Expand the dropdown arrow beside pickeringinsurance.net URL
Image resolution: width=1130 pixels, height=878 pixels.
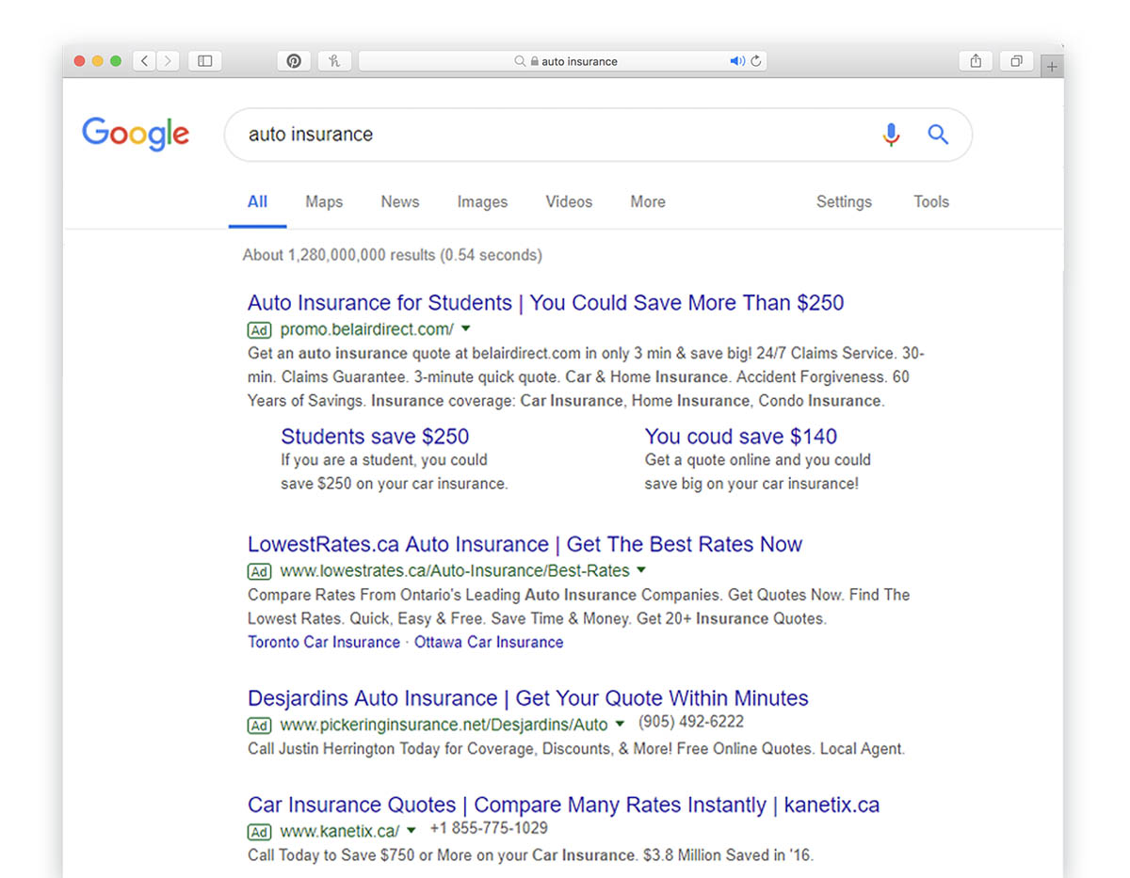620,724
